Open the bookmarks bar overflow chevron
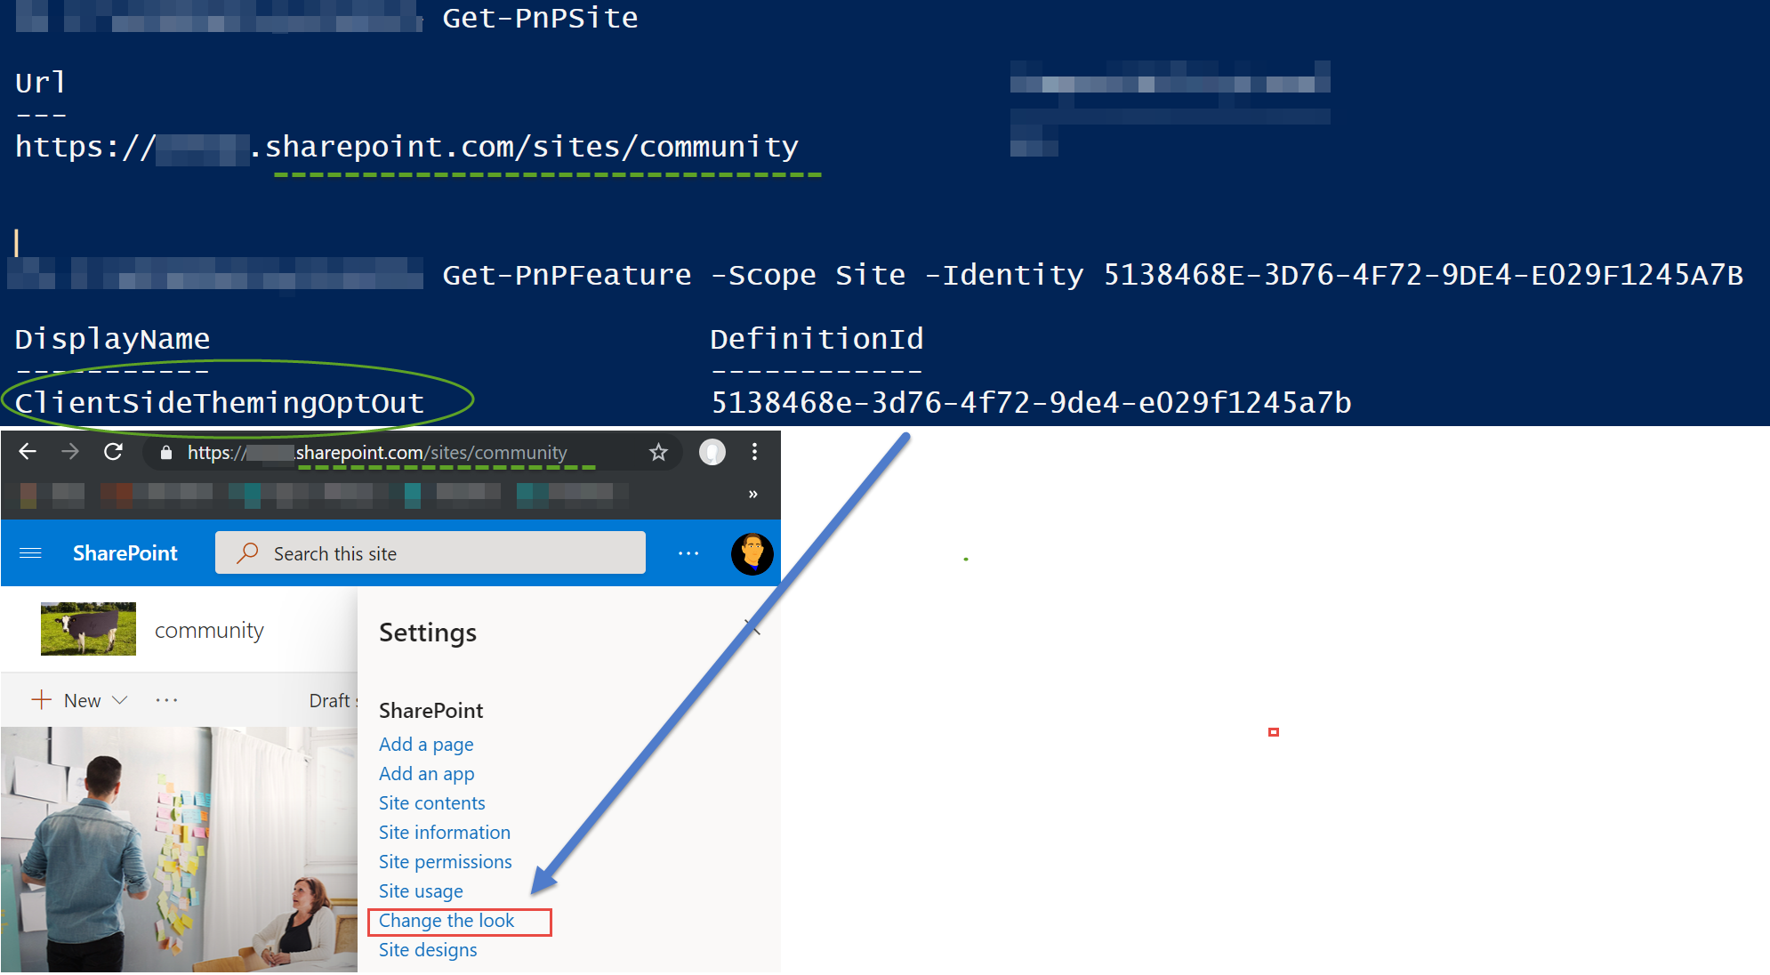This screenshot has width=1770, height=975. click(x=752, y=494)
